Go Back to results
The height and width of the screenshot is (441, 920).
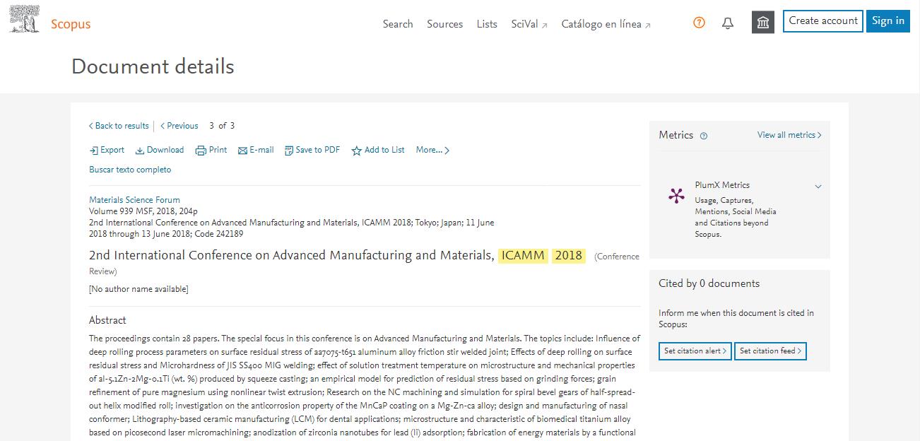119,126
